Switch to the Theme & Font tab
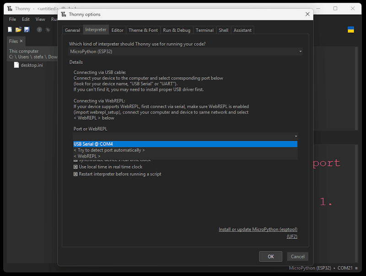 143,30
